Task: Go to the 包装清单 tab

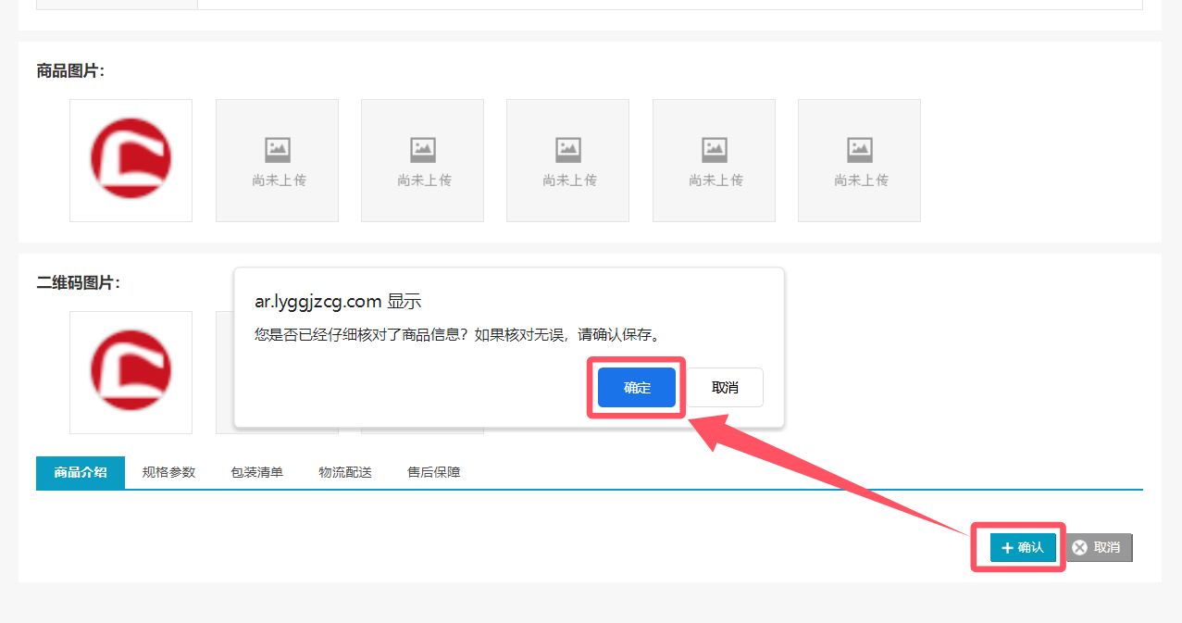Action: (x=256, y=472)
